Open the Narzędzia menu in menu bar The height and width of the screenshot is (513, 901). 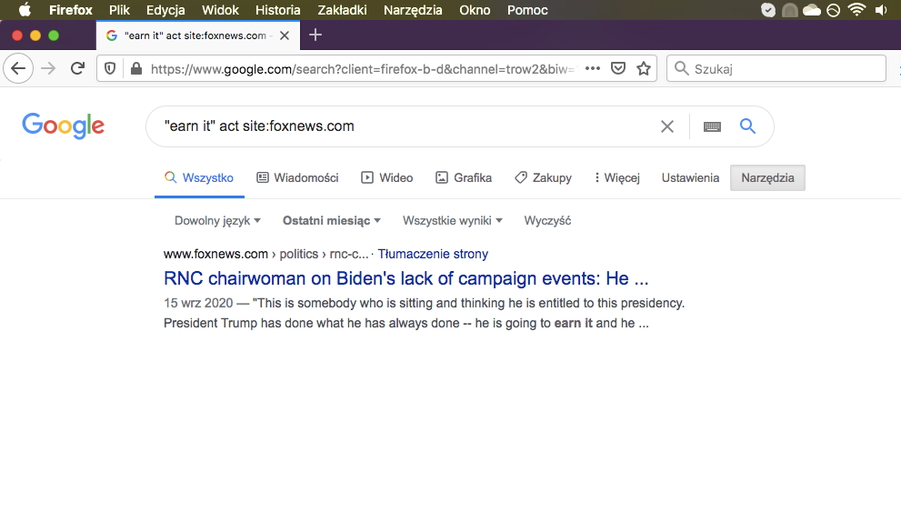coord(413,10)
